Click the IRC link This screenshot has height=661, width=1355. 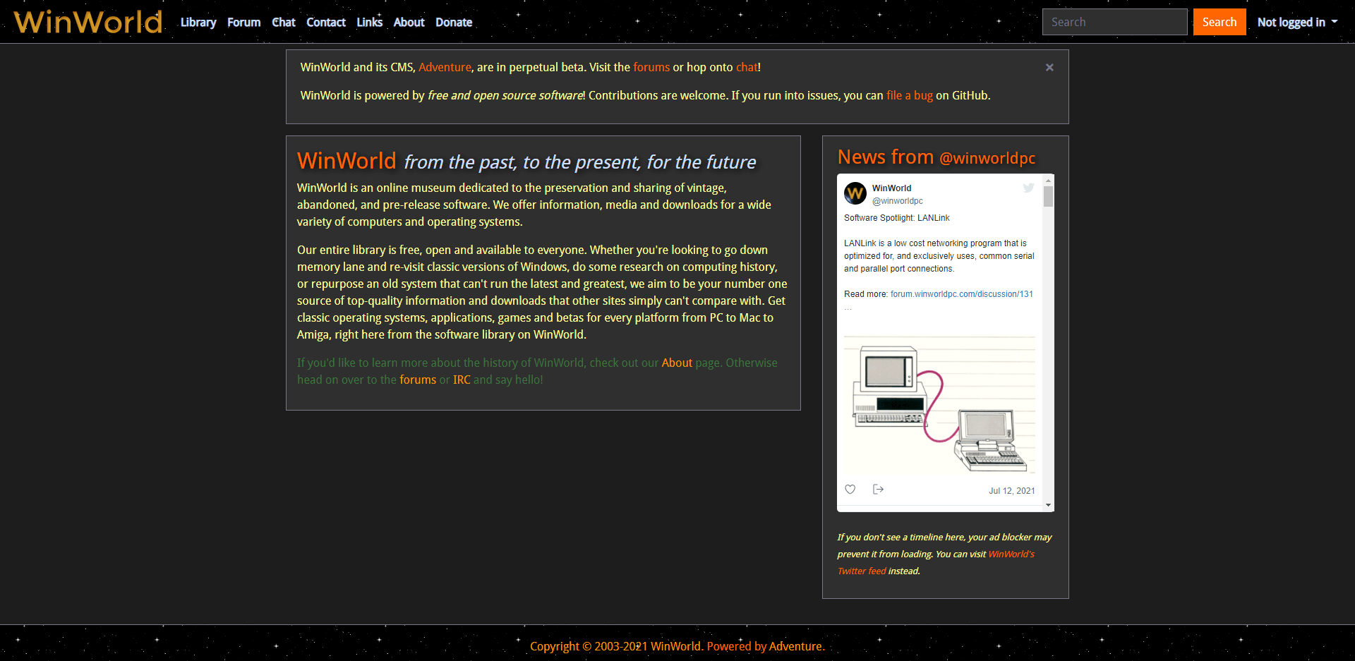click(x=462, y=380)
